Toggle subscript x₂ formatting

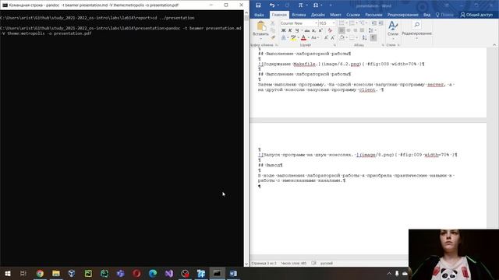pos(313,30)
